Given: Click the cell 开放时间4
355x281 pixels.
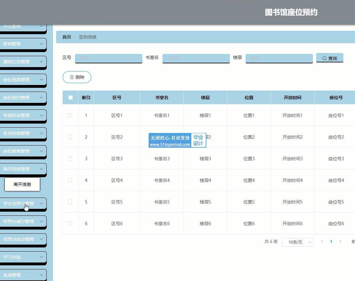Looking at the screenshot, I should point(292,180).
